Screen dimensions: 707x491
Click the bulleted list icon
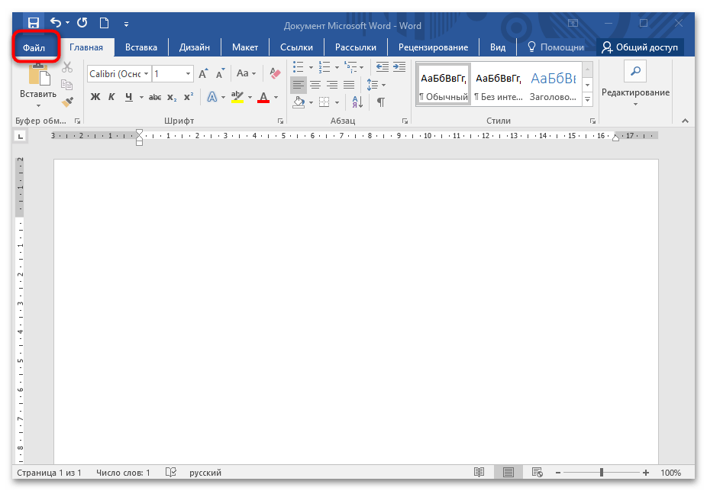coord(298,67)
